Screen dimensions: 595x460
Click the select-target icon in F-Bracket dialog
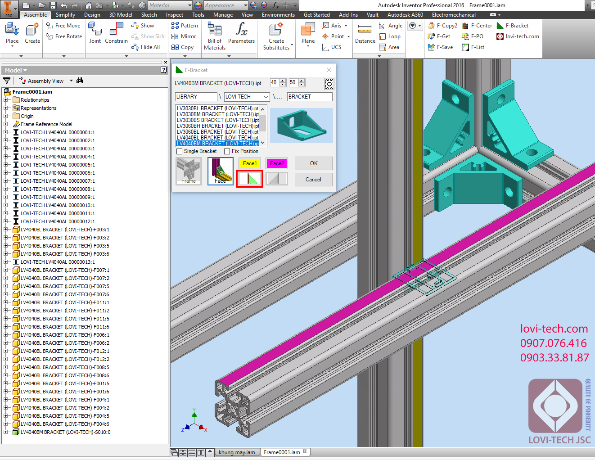point(329,84)
